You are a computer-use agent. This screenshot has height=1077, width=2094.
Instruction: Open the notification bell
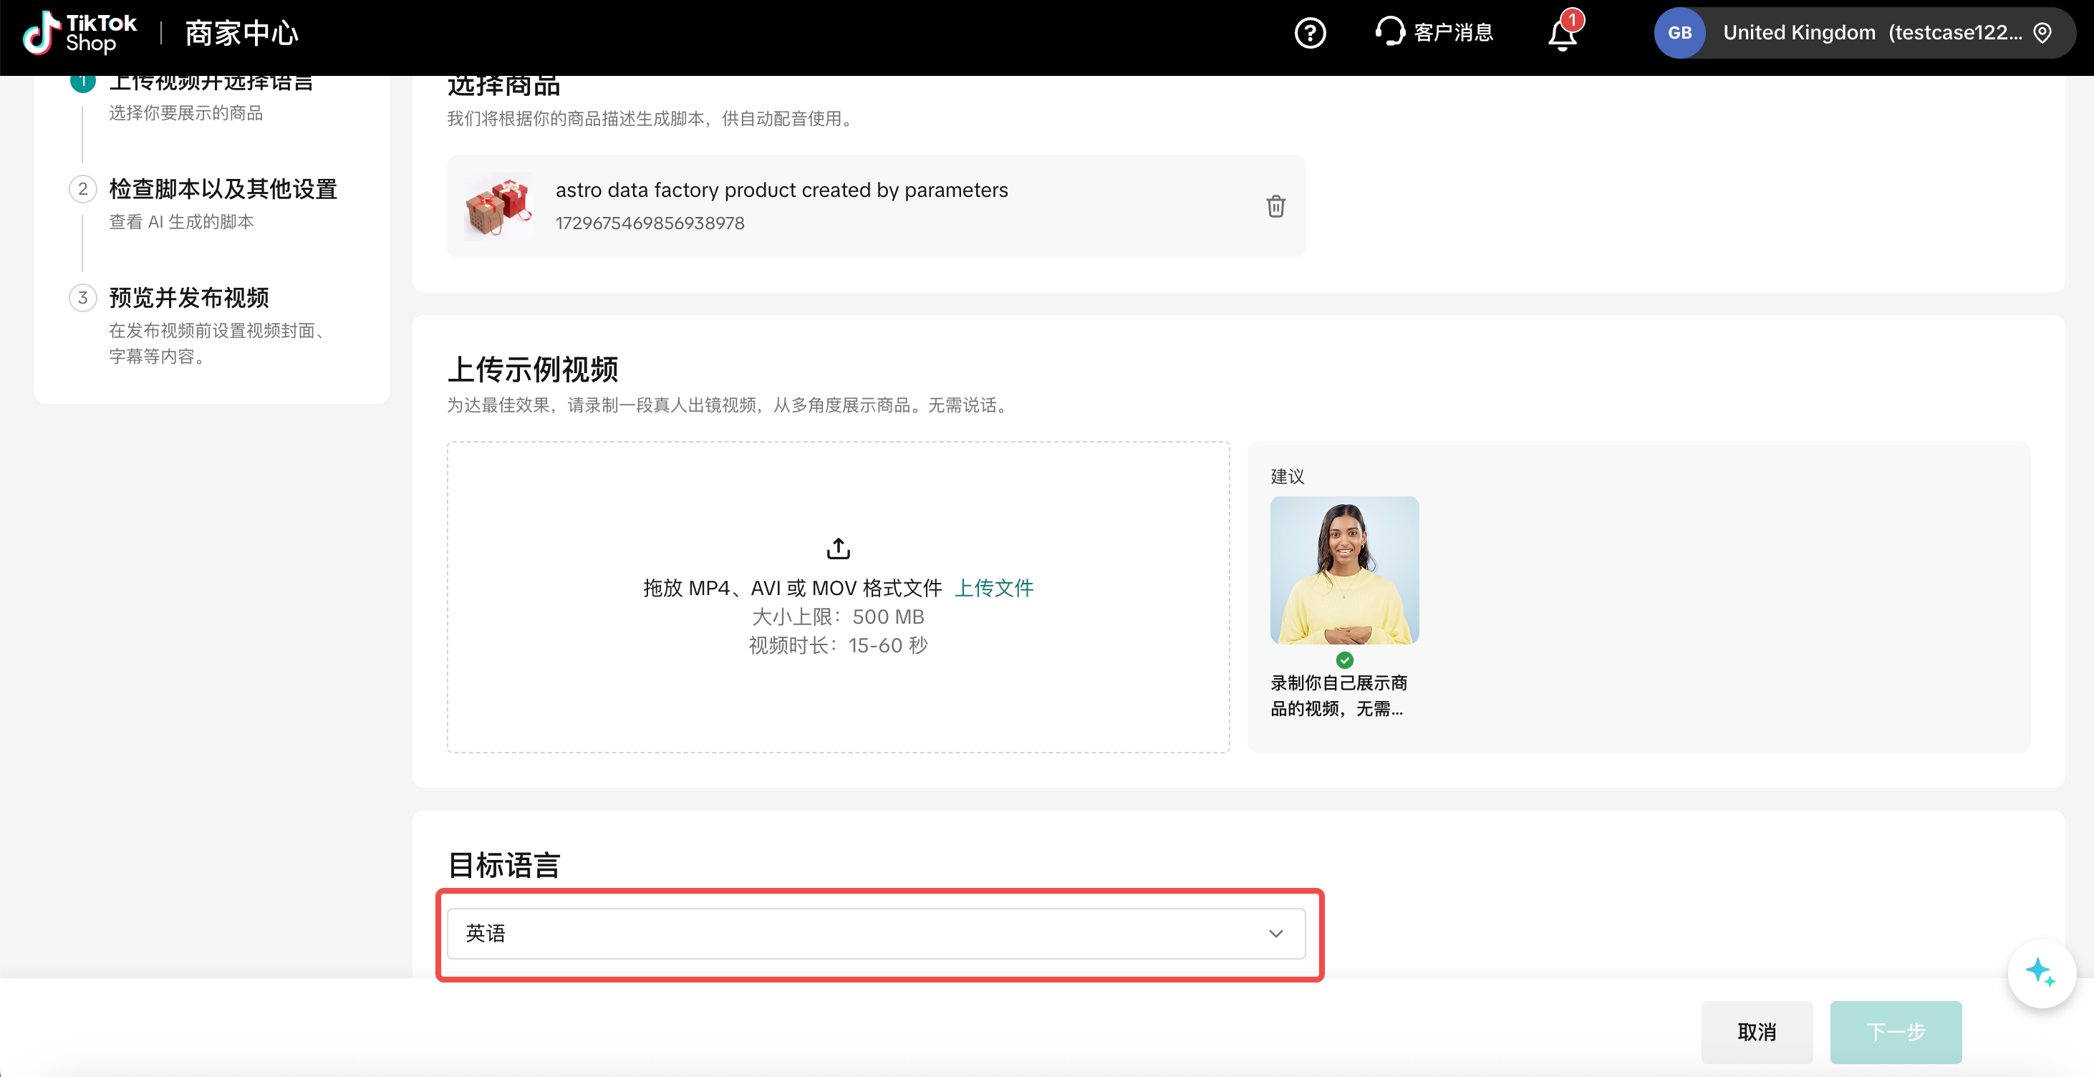tap(1562, 34)
